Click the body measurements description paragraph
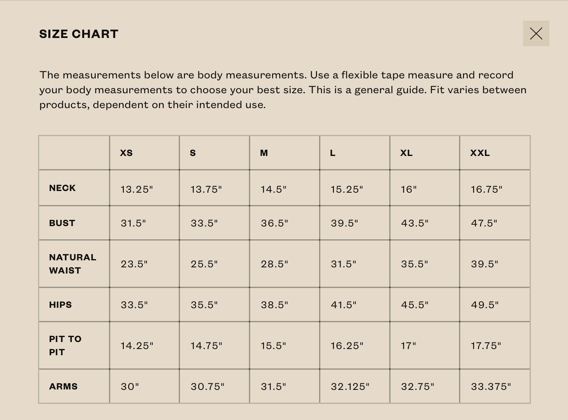The width and height of the screenshot is (568, 420). [x=283, y=90]
